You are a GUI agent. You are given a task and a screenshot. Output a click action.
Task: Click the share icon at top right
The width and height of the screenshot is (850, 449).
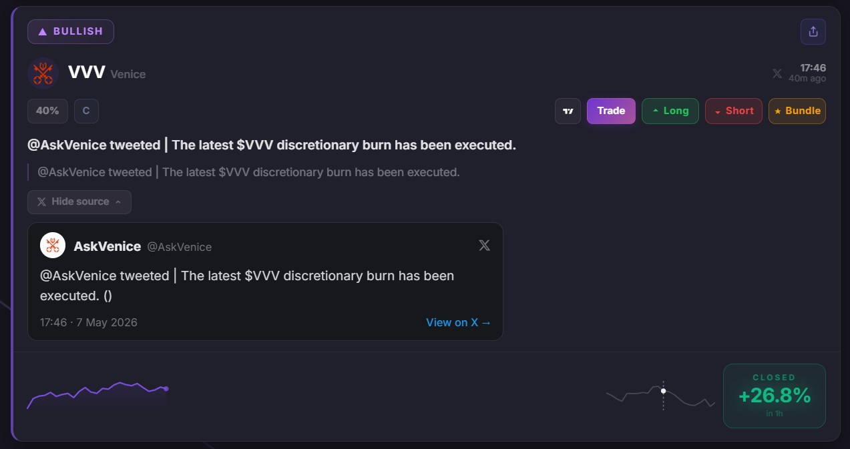point(813,31)
